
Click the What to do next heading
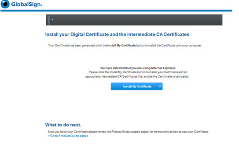coord(63,125)
